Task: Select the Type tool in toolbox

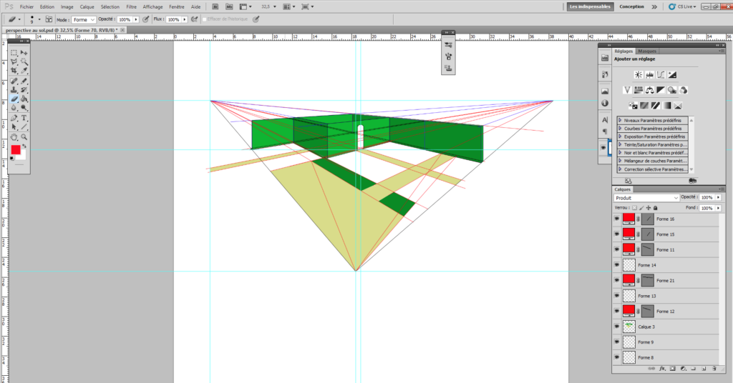Action: point(24,118)
